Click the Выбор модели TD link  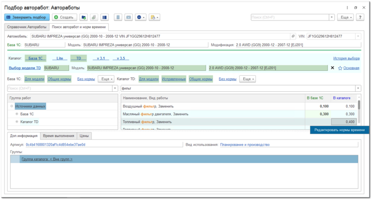click(x=25, y=68)
